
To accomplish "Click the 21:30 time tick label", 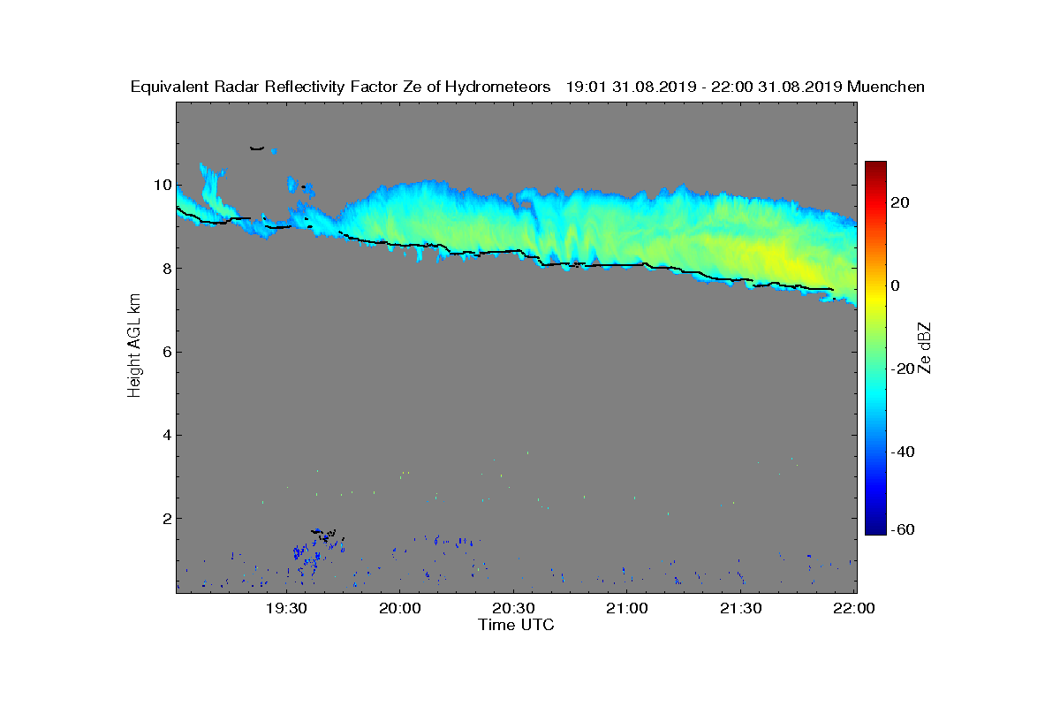I will pos(740,608).
